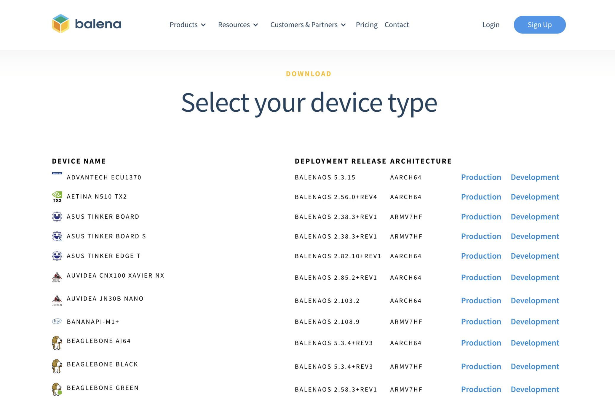Open the Customers & Partners dropdown

[x=308, y=25]
